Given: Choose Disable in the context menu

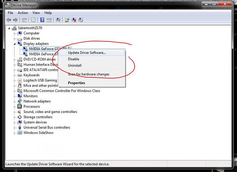Looking at the screenshot, I should pyautogui.click(x=92, y=59).
